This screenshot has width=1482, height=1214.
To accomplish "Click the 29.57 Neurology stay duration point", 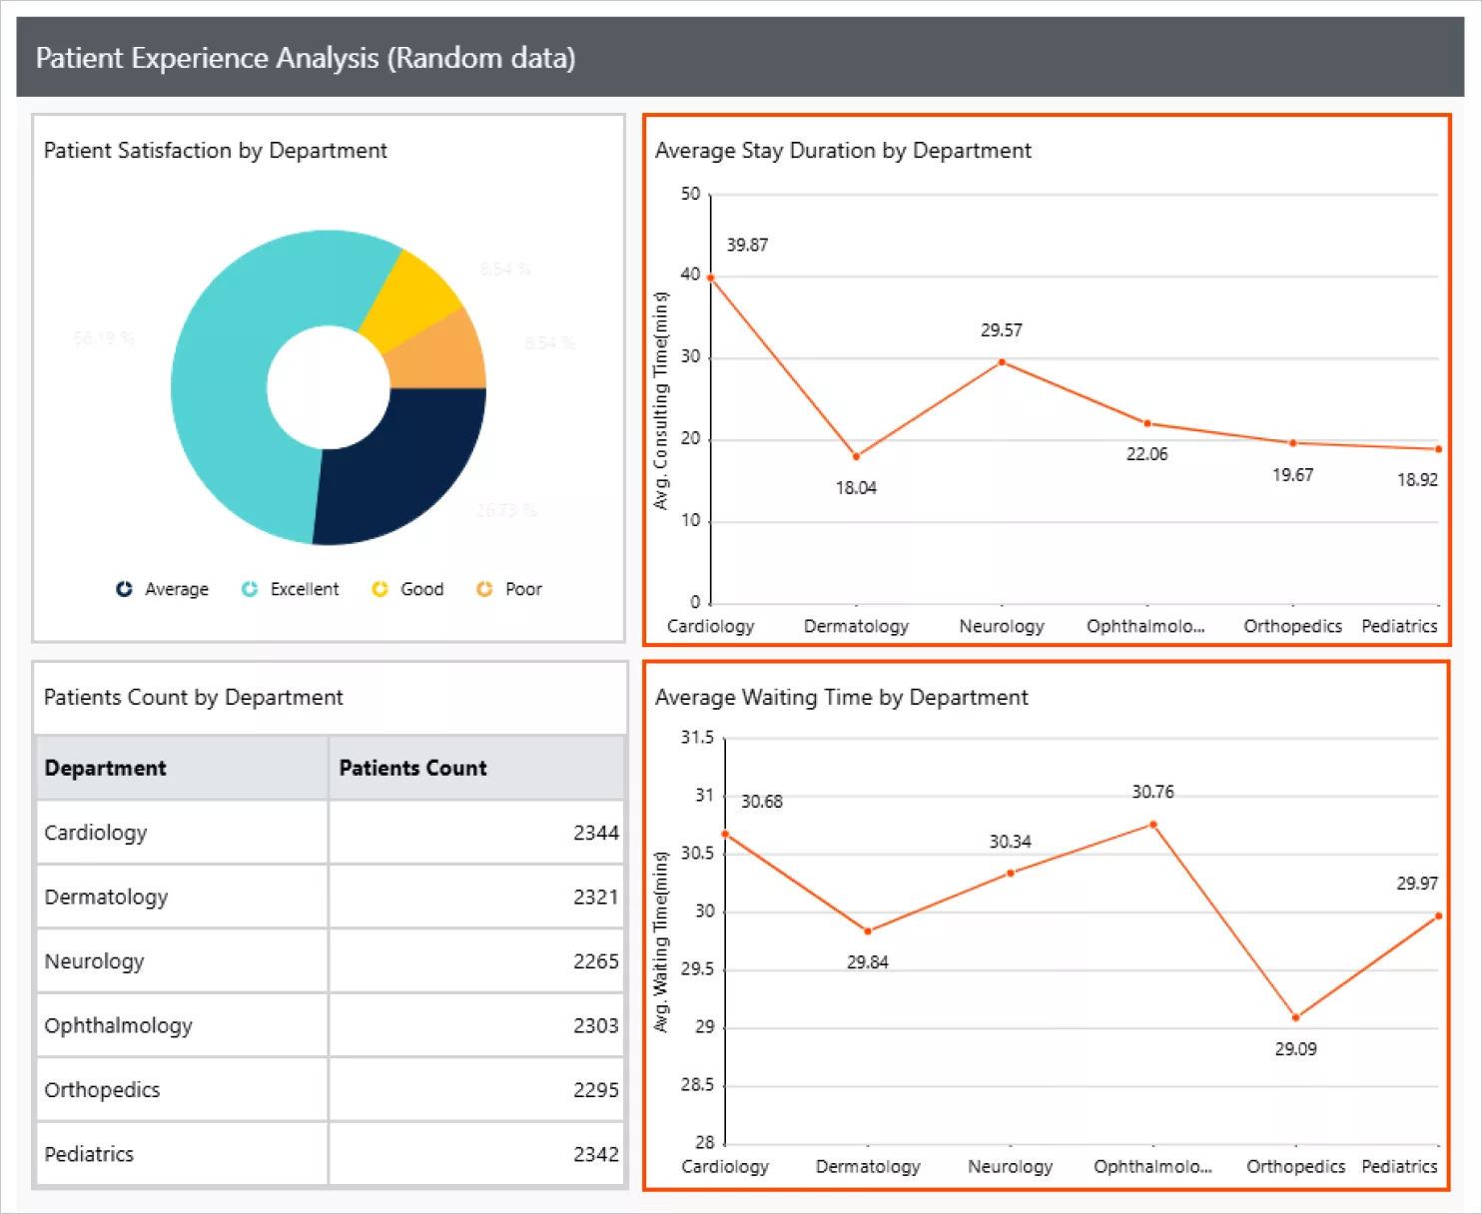I will coord(1002,362).
